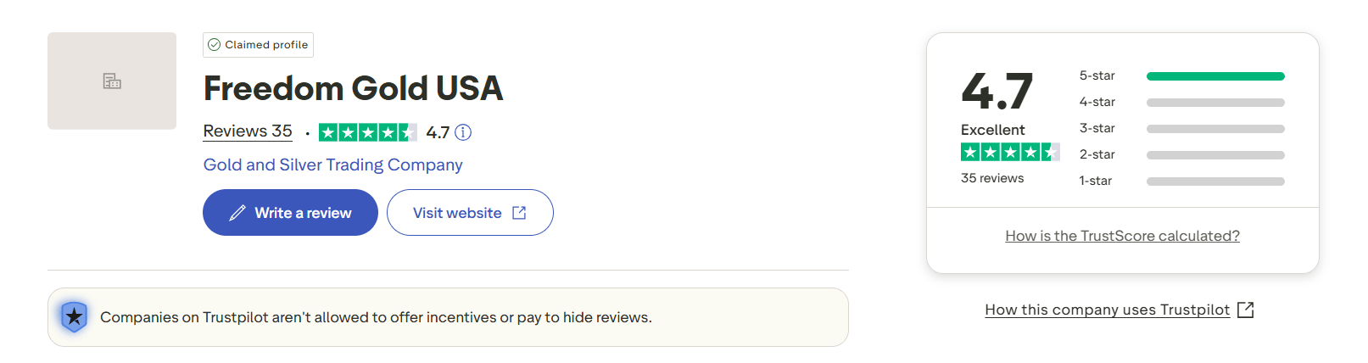Viewport: 1368px width, 363px height.
Task: Click the pencil icon on Write a review
Action: point(237,213)
